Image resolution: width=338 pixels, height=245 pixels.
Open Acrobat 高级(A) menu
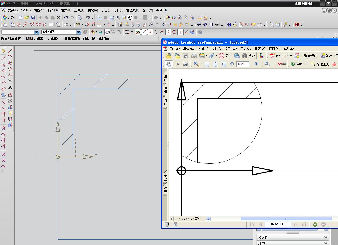tap(260, 49)
